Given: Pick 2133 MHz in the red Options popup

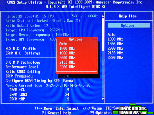Looking at the screenshot, I should [67, 62].
